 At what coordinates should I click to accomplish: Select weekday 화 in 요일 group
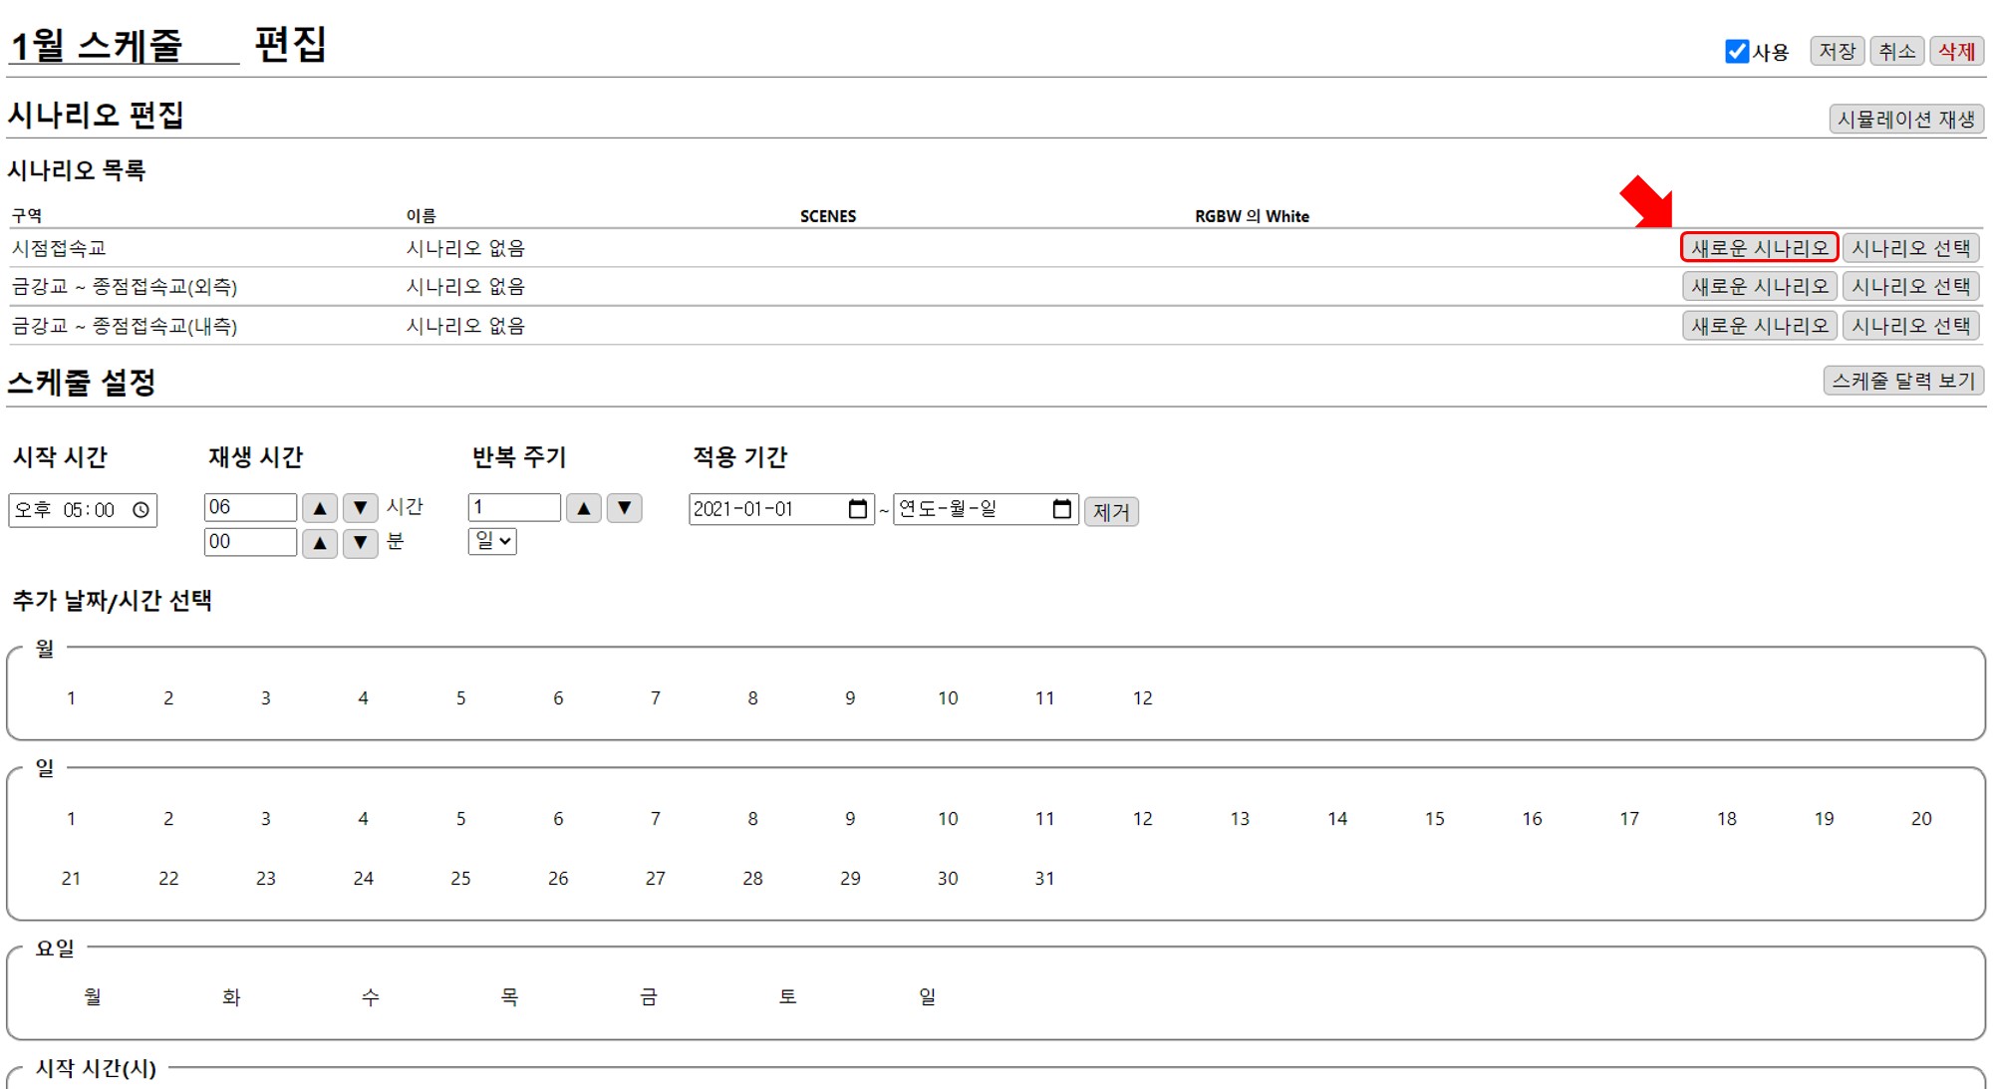231,997
